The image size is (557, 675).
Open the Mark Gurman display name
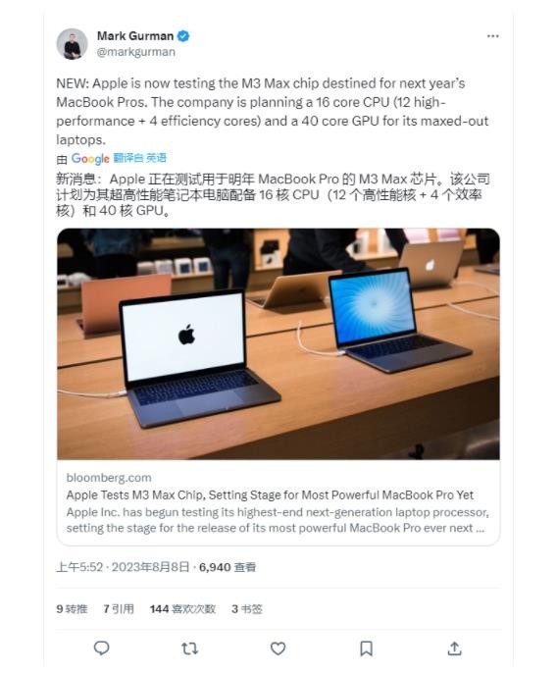[135, 36]
